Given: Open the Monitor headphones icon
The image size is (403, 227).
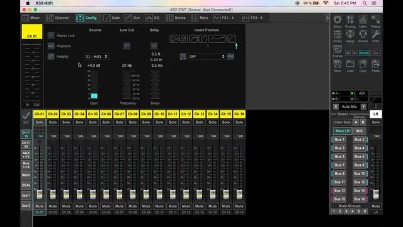Looking at the screenshot, I should click(363, 35).
